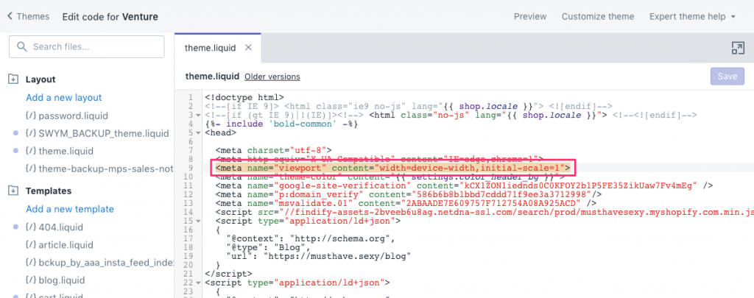Screen dimensions: 754x298
Task: Add a new layout
Action: (x=63, y=98)
